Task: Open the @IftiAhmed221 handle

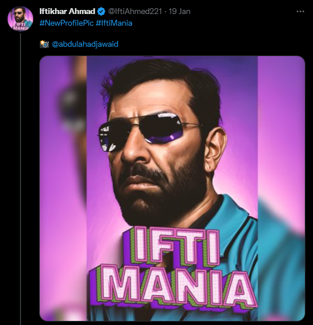Action: pyautogui.click(x=135, y=12)
